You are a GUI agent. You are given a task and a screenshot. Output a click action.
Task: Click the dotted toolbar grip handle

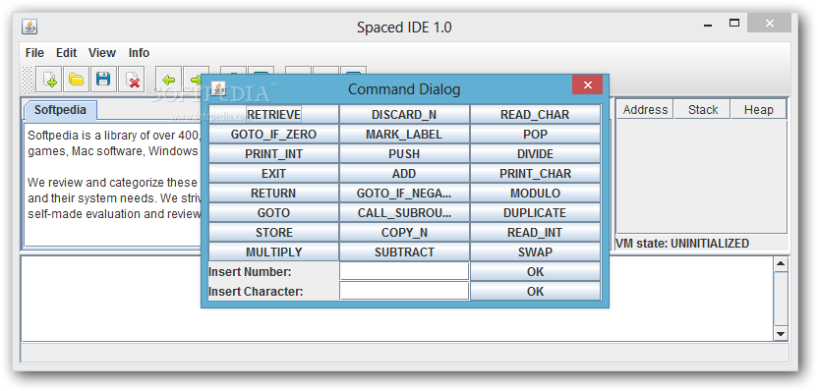pos(28,80)
